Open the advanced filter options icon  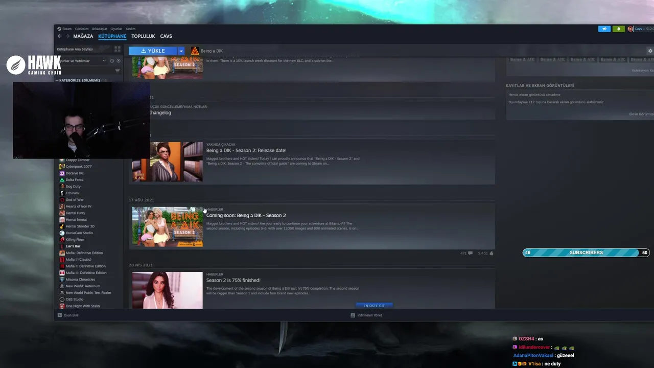[118, 71]
